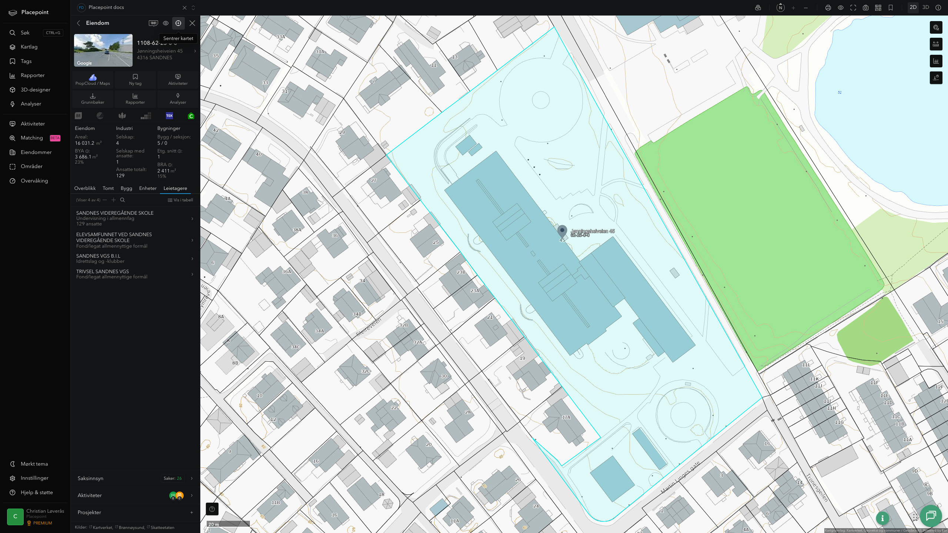Open Google street view thumbnail
Image resolution: width=948 pixels, height=533 pixels.
click(x=103, y=50)
